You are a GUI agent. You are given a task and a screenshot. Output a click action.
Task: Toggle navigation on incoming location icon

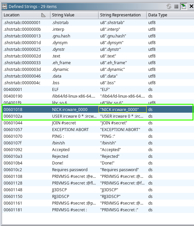(184, 6)
